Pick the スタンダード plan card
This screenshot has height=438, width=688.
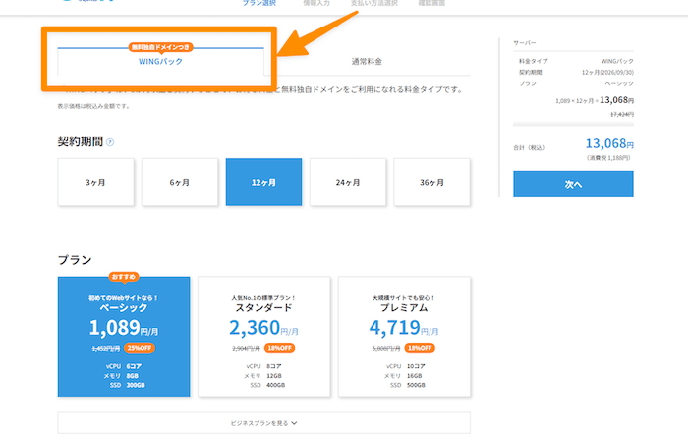click(263, 336)
